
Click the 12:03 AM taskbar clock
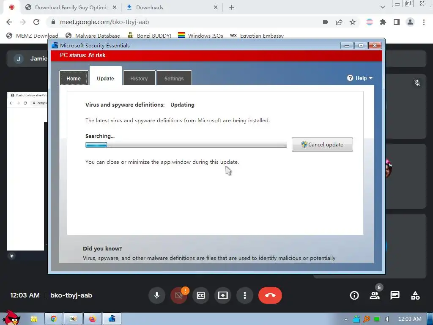point(410,319)
